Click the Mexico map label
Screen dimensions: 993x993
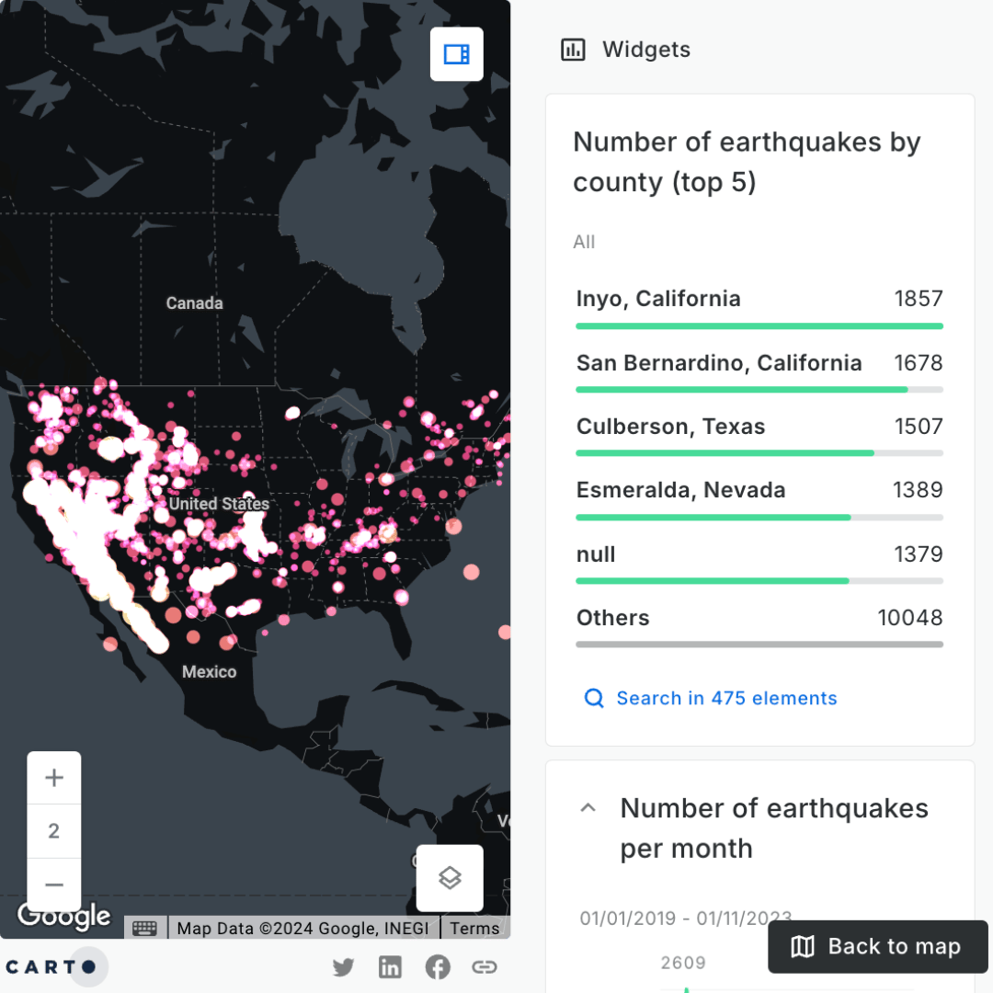[209, 672]
